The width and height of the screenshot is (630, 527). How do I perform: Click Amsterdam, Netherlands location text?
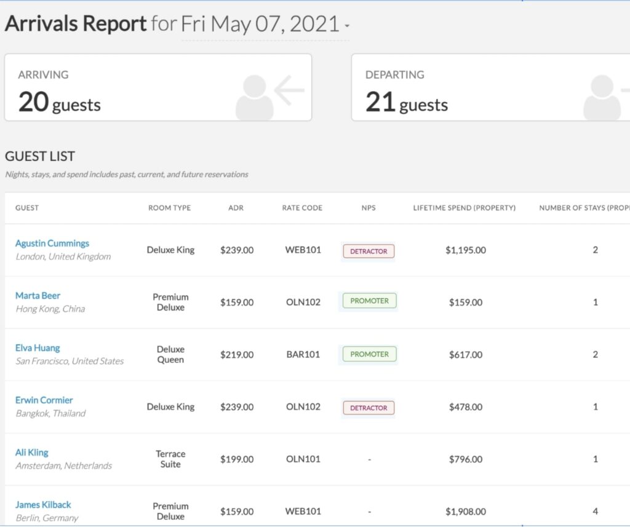click(x=63, y=466)
